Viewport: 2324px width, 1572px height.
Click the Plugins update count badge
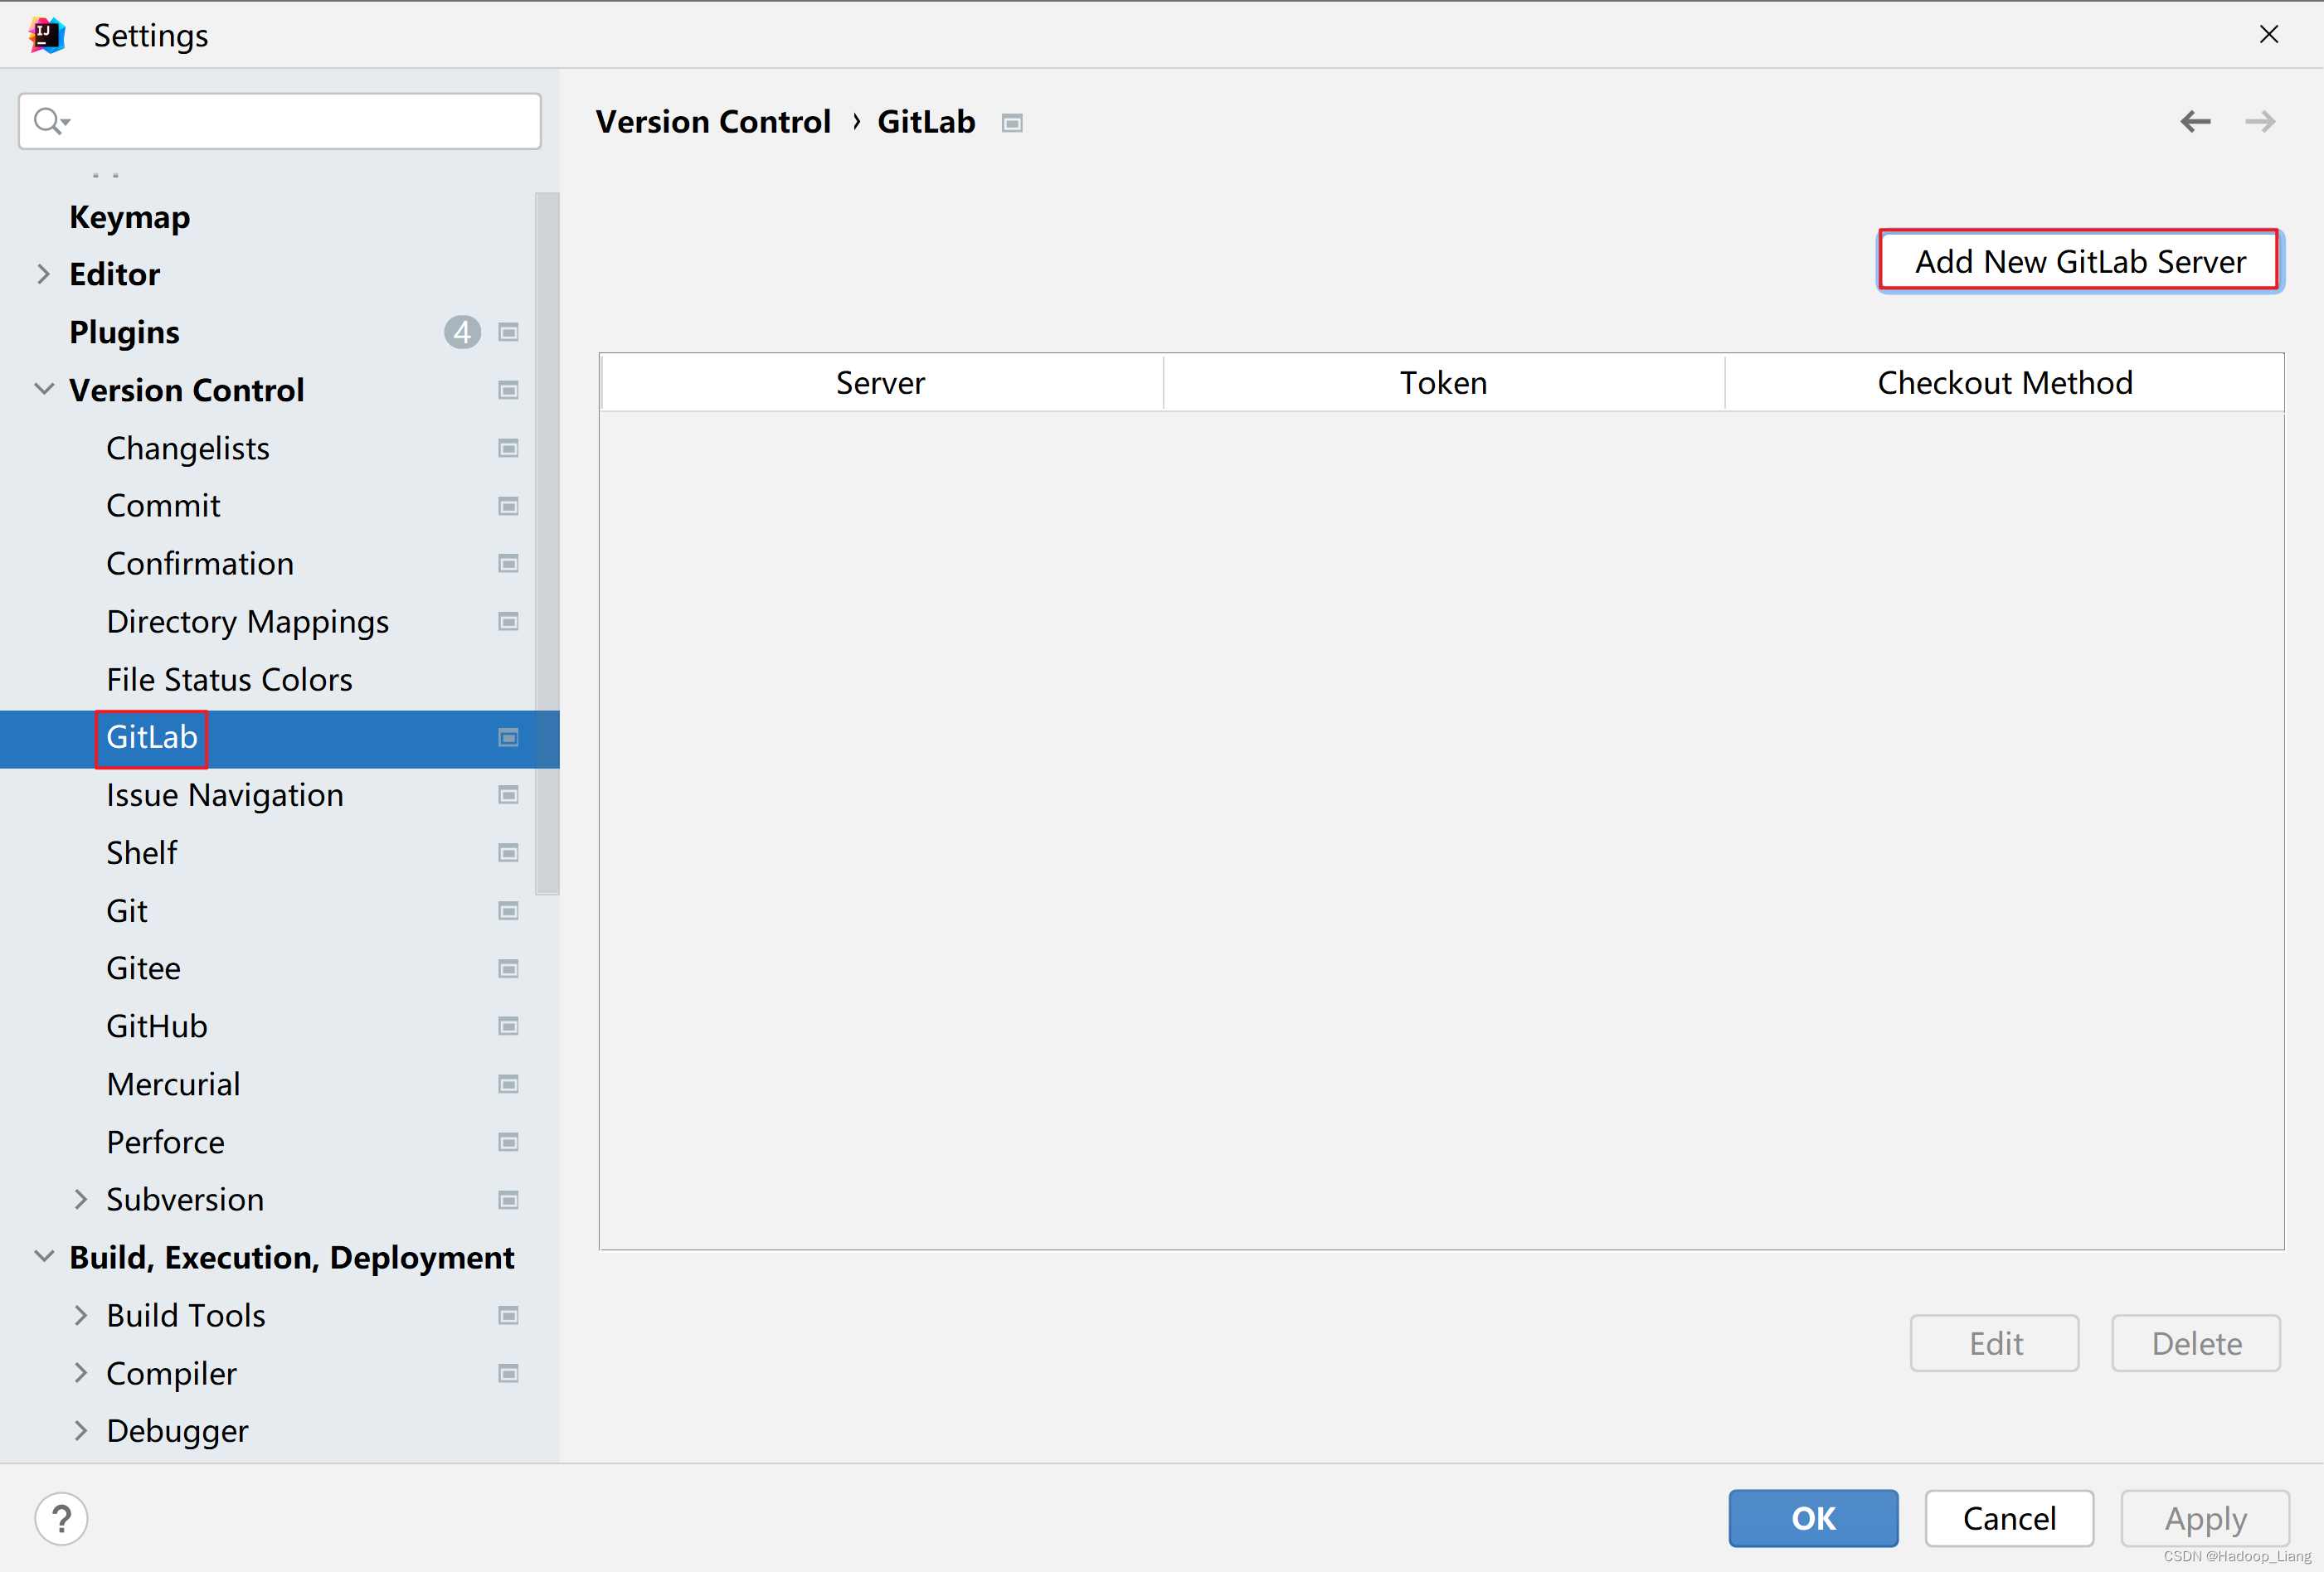coord(462,332)
